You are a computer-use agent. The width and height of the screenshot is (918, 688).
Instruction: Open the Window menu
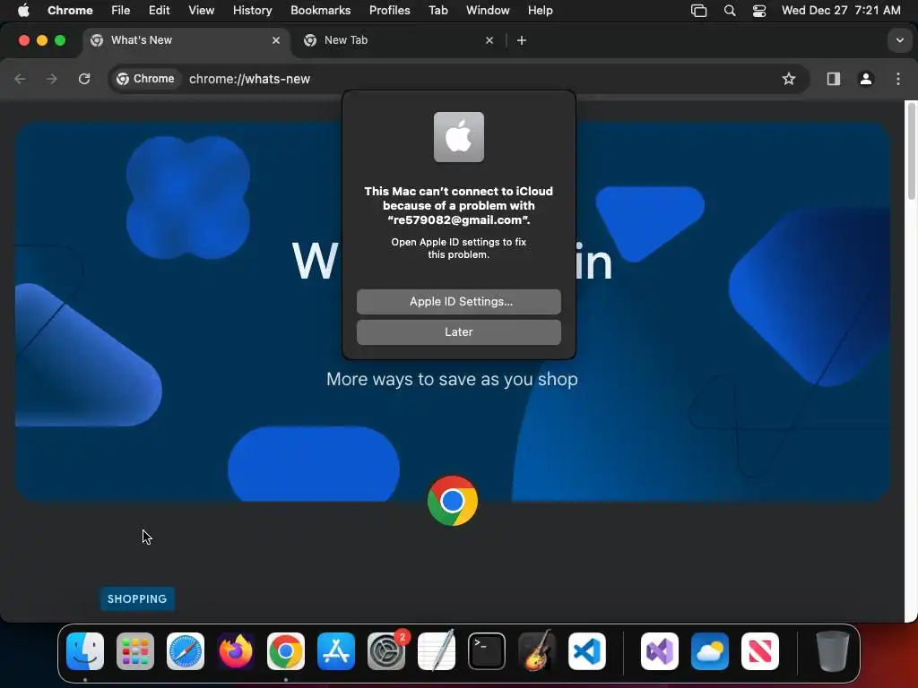(488, 11)
